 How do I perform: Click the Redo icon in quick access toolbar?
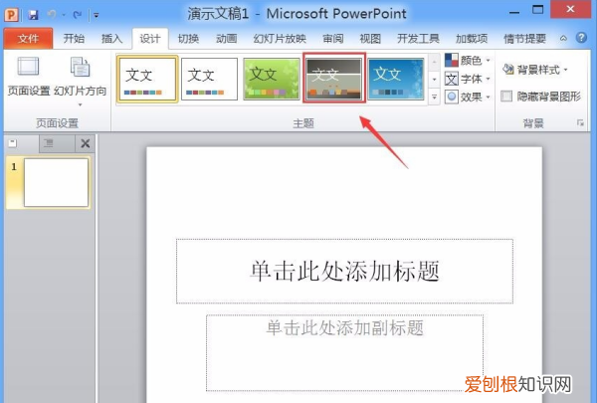(78, 15)
